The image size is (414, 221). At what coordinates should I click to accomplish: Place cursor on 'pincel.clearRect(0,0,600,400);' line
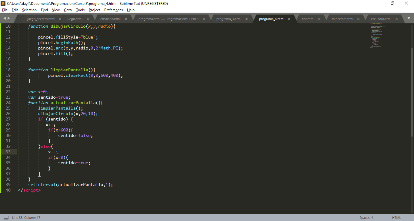click(85, 75)
